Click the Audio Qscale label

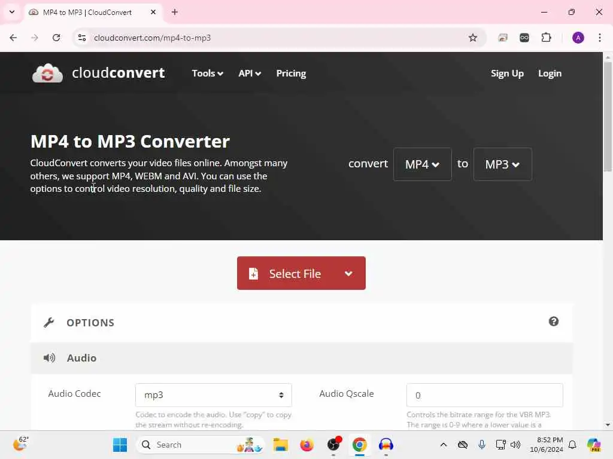tap(347, 393)
